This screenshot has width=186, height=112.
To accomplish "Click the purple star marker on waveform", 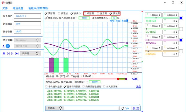I will (127, 43).
